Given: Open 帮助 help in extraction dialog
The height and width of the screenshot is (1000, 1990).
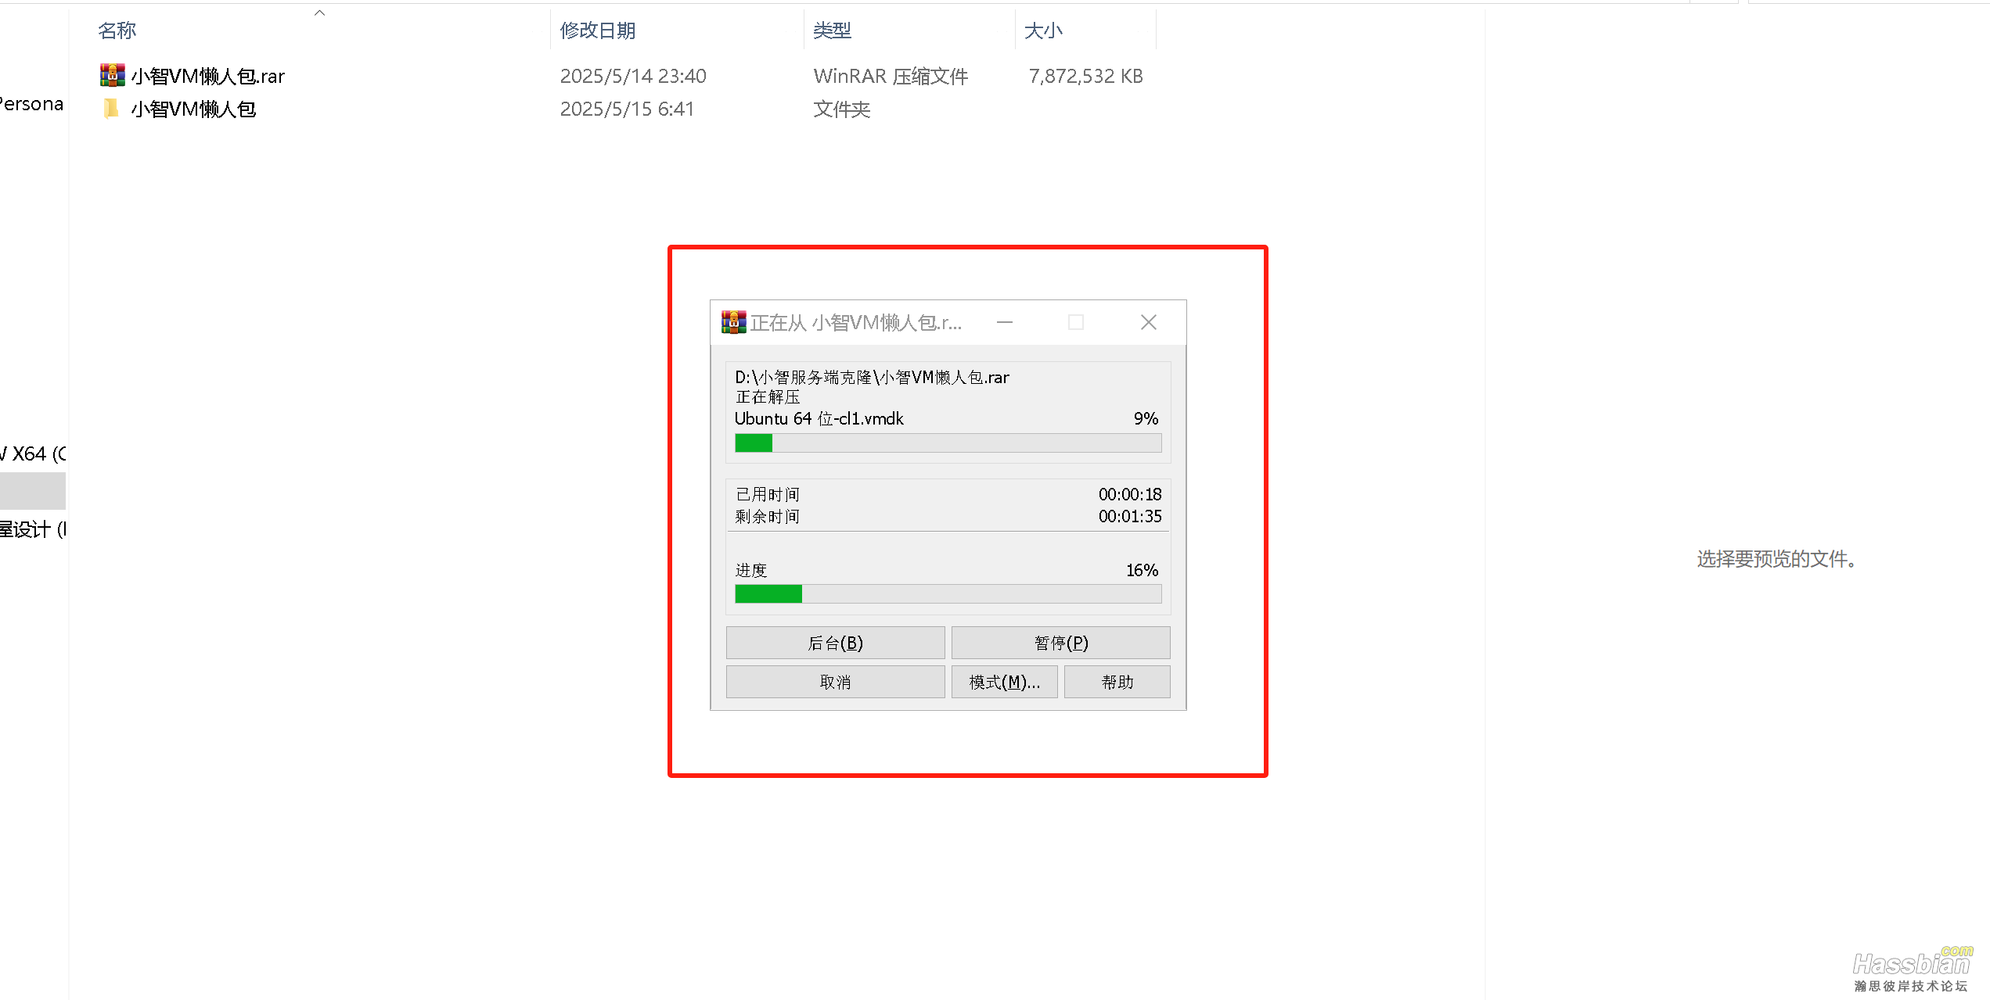Looking at the screenshot, I should (1117, 682).
